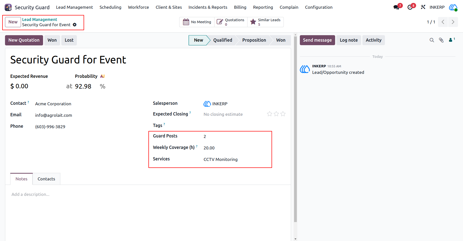The image size is (463, 241).
Task: Go to the next record arrow
Action: 453,22
